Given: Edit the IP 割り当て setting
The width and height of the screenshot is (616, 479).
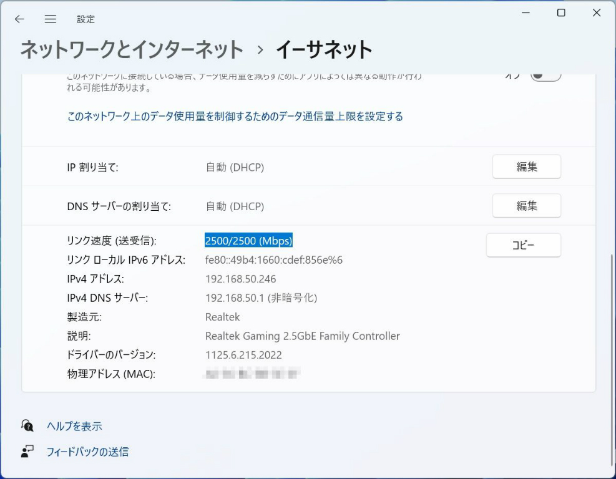Looking at the screenshot, I should (x=526, y=167).
